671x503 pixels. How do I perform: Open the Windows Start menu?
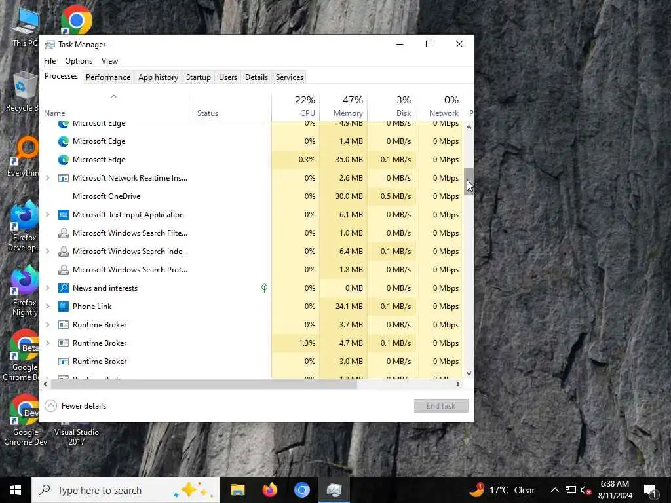(x=16, y=490)
